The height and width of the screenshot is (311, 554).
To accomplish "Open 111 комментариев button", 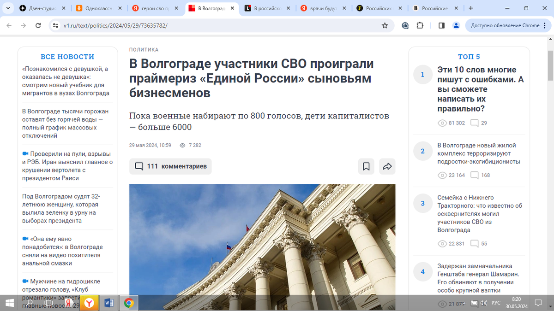I will pos(170,166).
